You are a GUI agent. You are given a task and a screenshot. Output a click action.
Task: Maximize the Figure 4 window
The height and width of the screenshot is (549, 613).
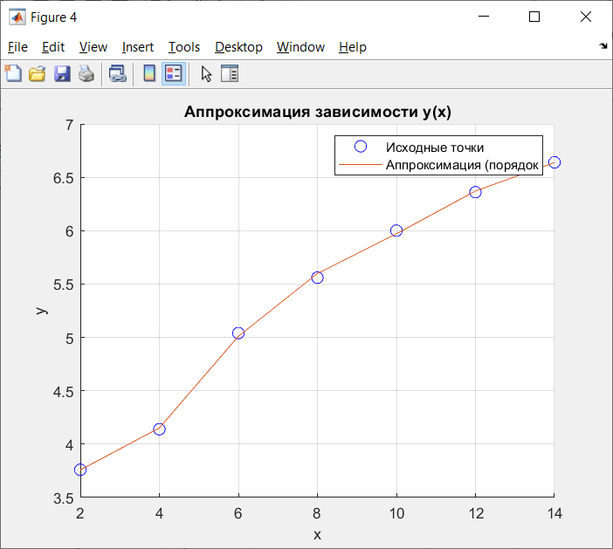click(x=534, y=17)
